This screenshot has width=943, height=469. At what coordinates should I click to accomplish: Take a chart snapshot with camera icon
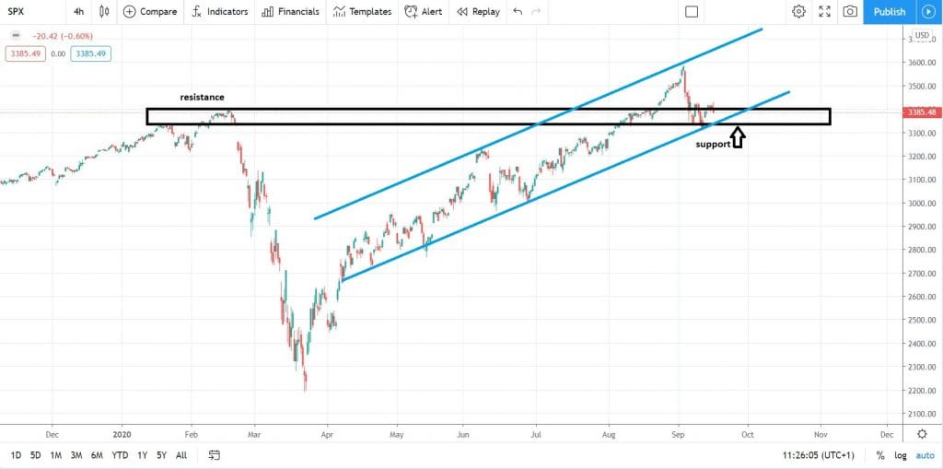(x=850, y=12)
